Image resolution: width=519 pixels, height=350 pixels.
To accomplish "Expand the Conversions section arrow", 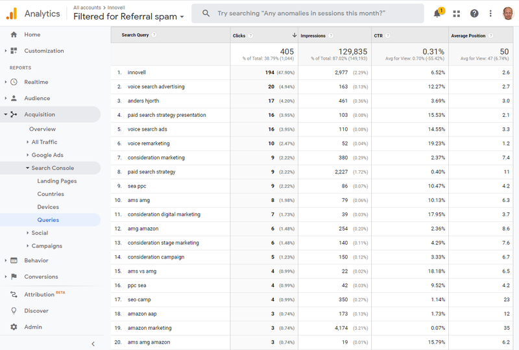I will click(5, 277).
